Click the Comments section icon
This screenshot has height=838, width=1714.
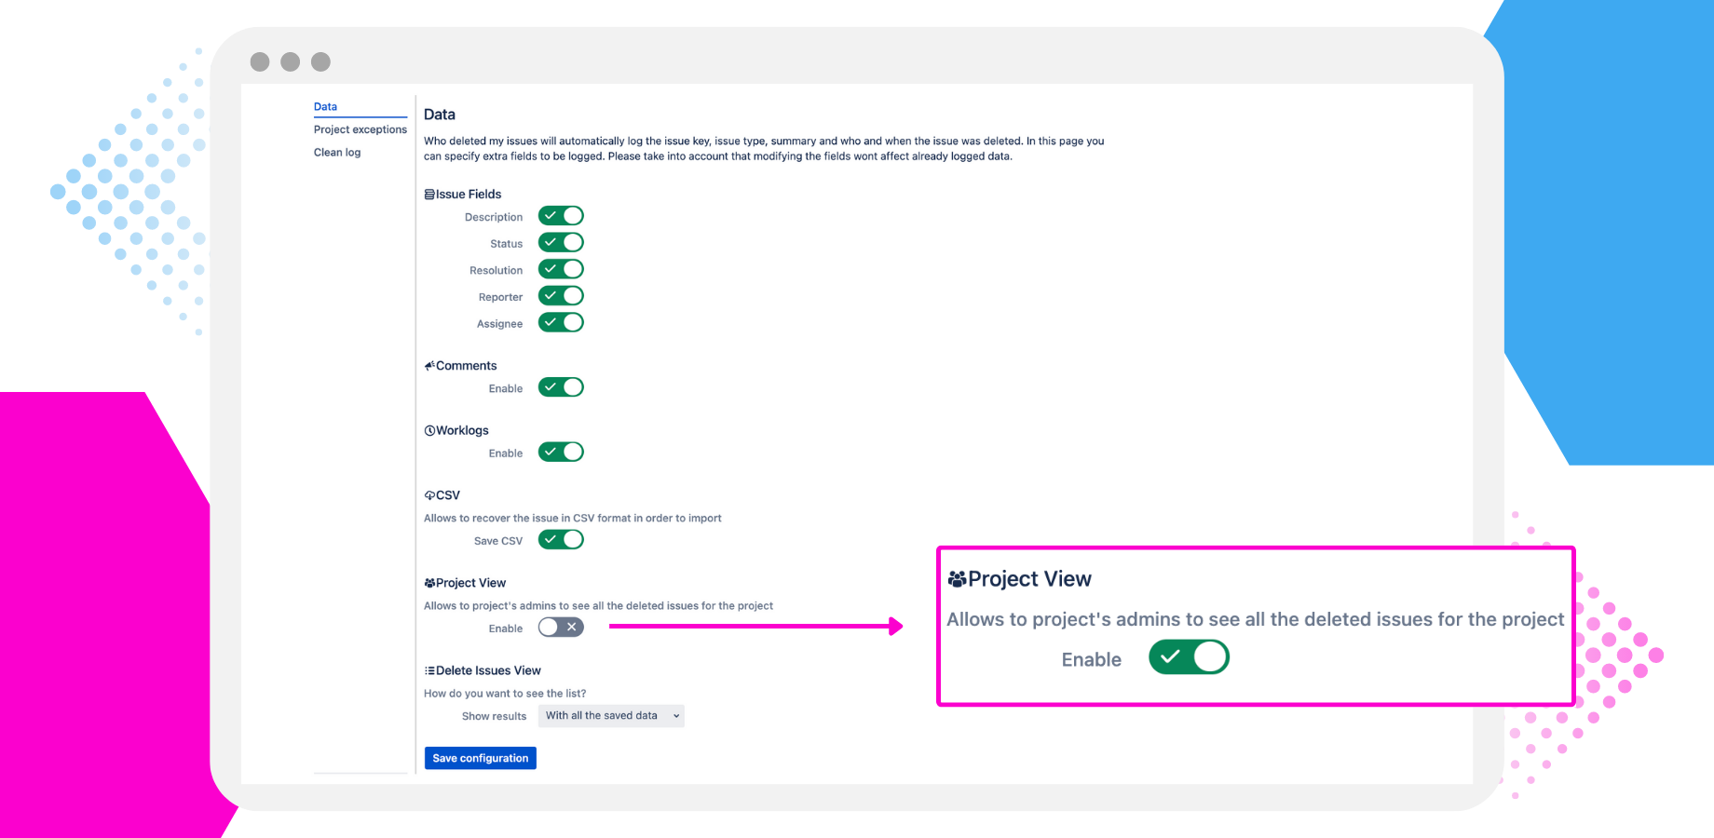click(x=429, y=366)
